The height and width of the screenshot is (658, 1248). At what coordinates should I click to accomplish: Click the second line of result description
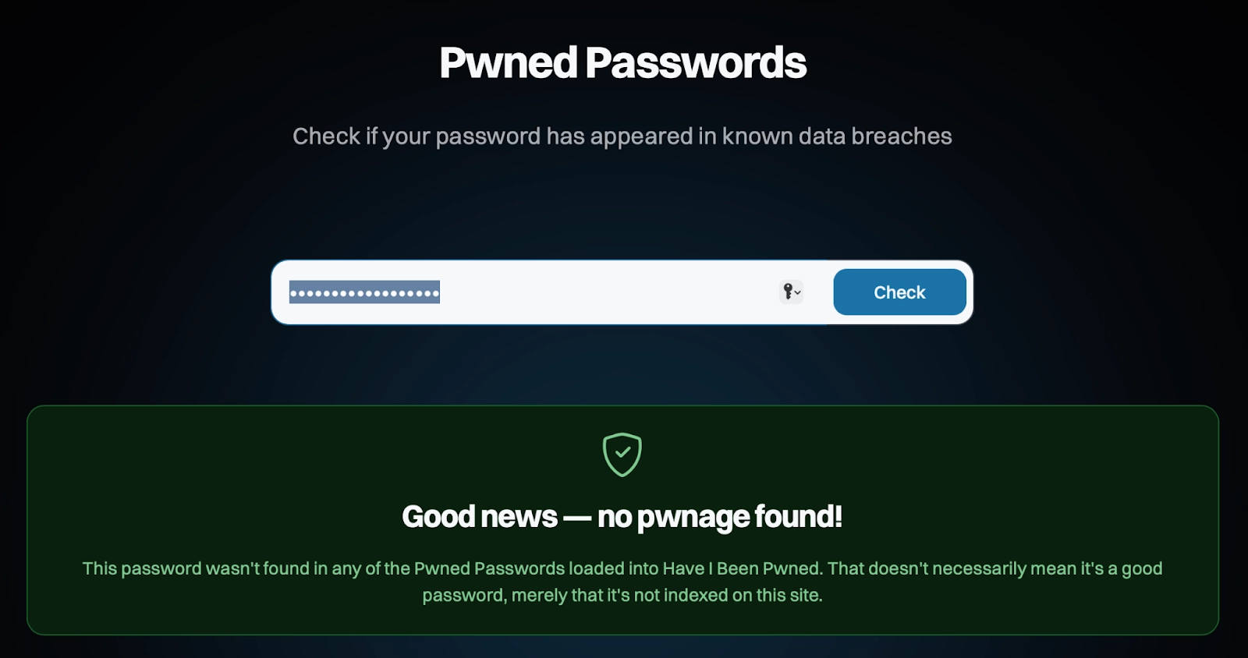(x=622, y=596)
